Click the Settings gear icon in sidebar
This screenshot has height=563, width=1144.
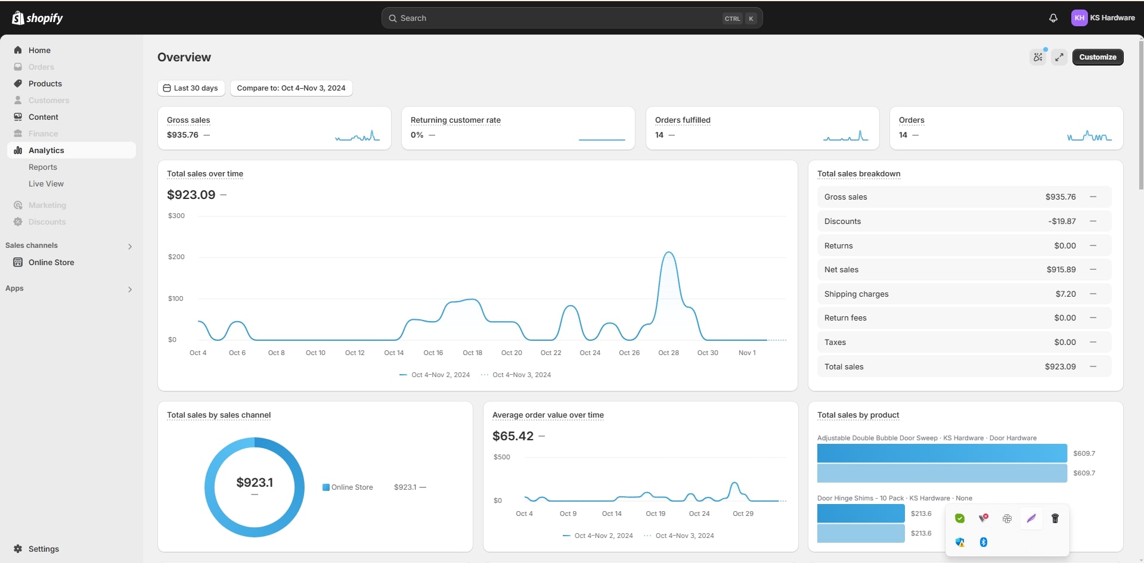pyautogui.click(x=18, y=549)
